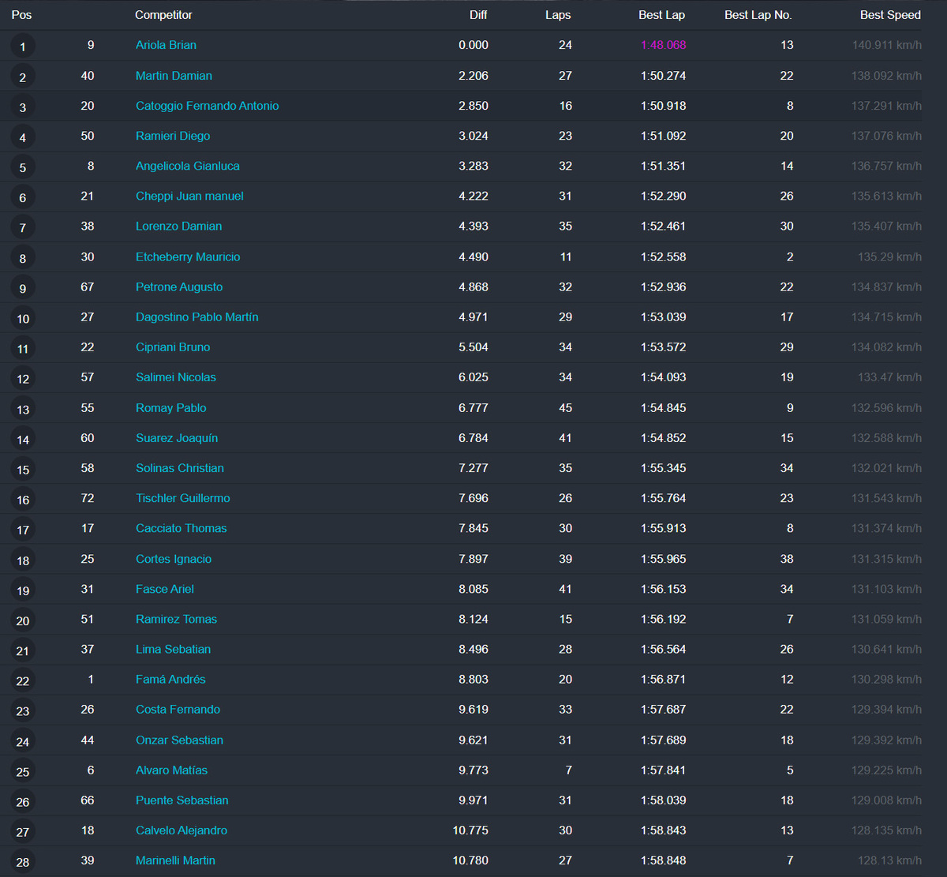This screenshot has width=947, height=877.
Task: Open Marinelli Martin competitor link
Action: (x=175, y=860)
